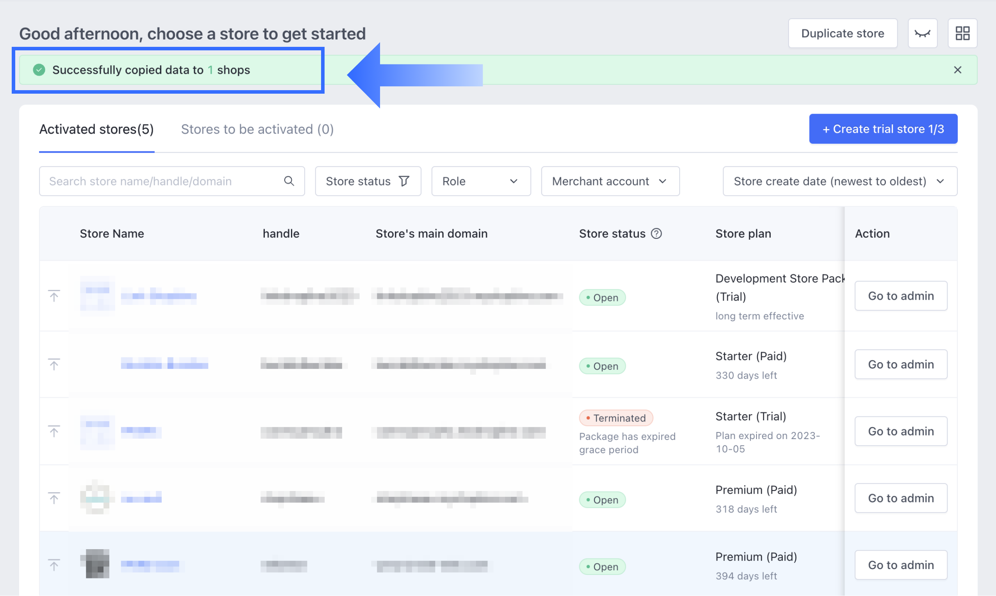This screenshot has width=996, height=596.
Task: Pin the terminated Starter (Trial) store to top
Action: click(x=54, y=431)
